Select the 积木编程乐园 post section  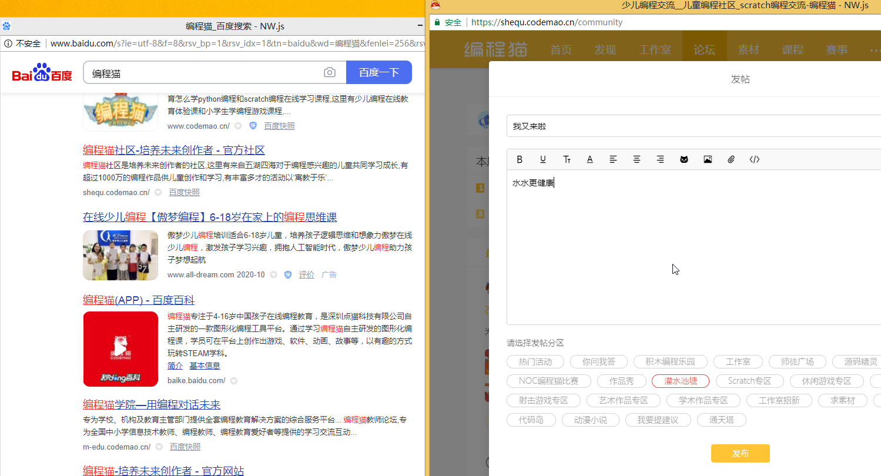click(x=670, y=361)
